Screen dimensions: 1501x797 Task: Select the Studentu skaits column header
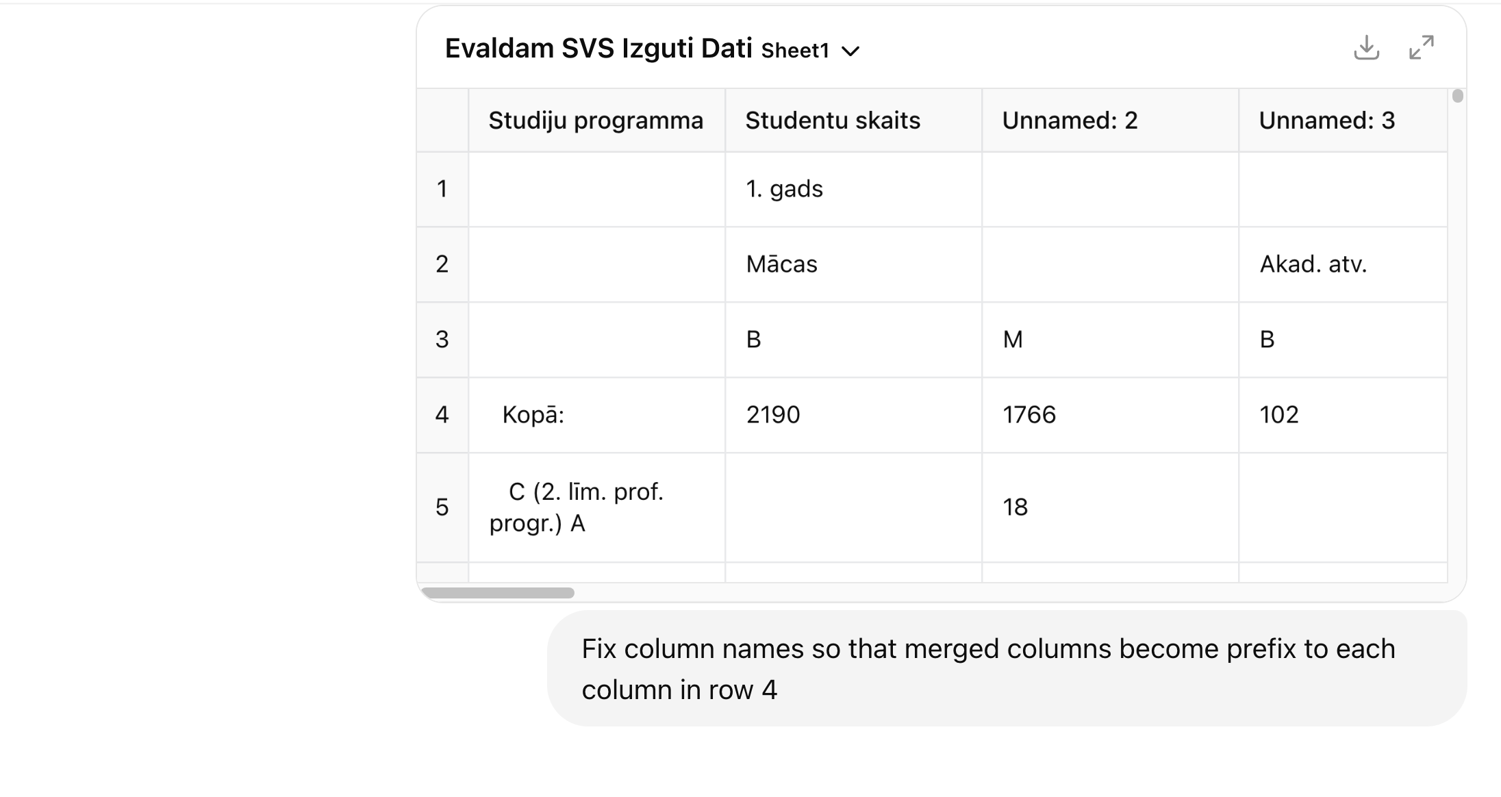[853, 121]
